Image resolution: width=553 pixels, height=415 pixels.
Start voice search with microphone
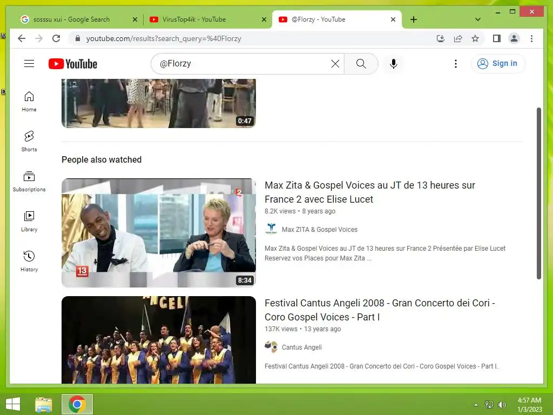click(x=394, y=64)
